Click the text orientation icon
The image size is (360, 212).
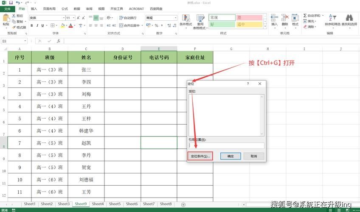tap(109, 18)
